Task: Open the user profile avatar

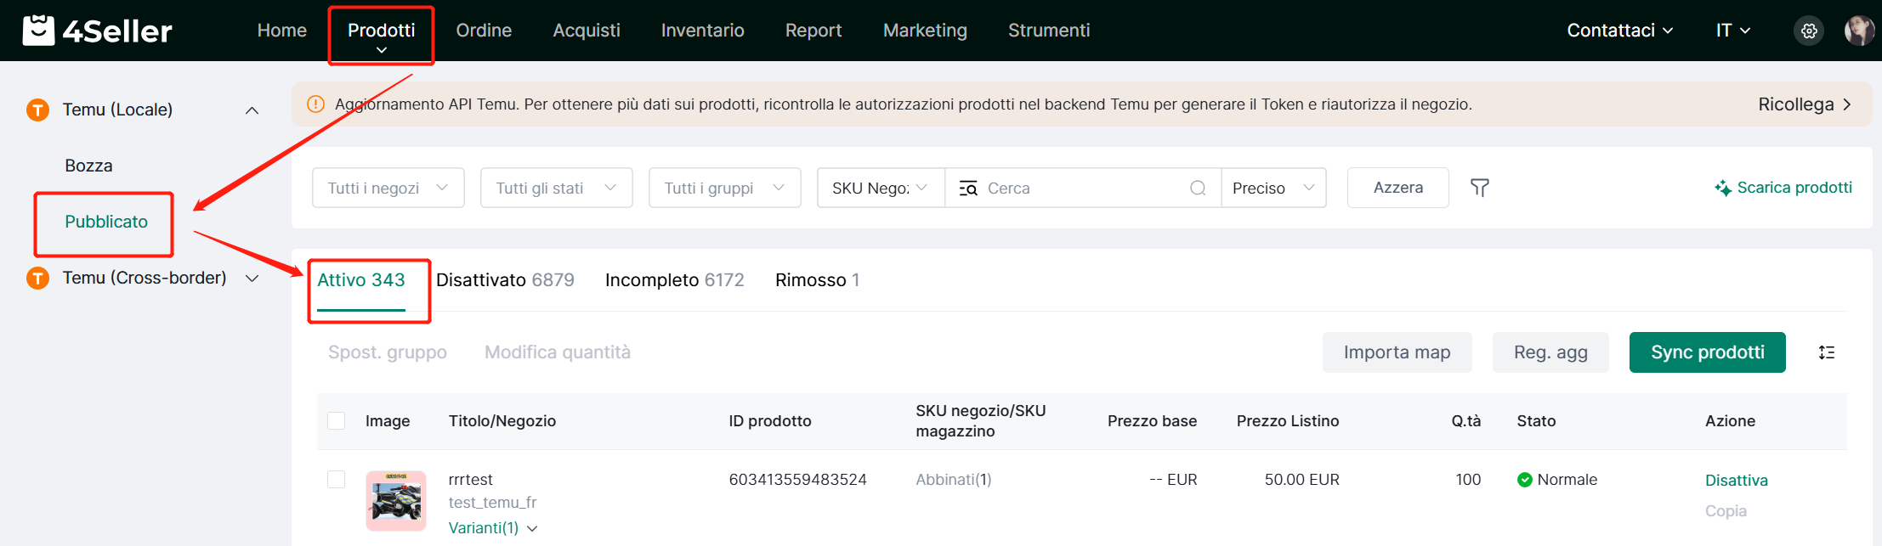Action: click(x=1859, y=31)
